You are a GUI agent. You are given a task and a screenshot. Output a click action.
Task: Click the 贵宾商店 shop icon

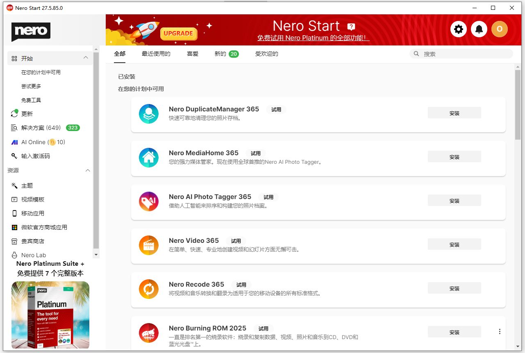click(x=14, y=241)
